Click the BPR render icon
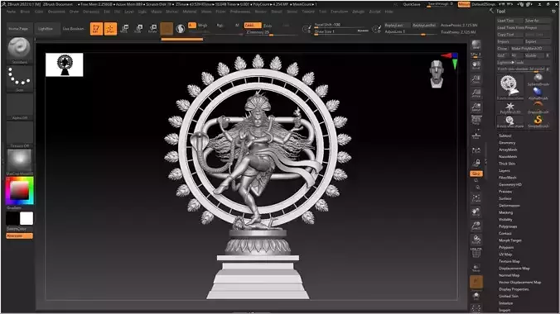Image resolution: width=560 pixels, height=314 pixels. tap(476, 45)
